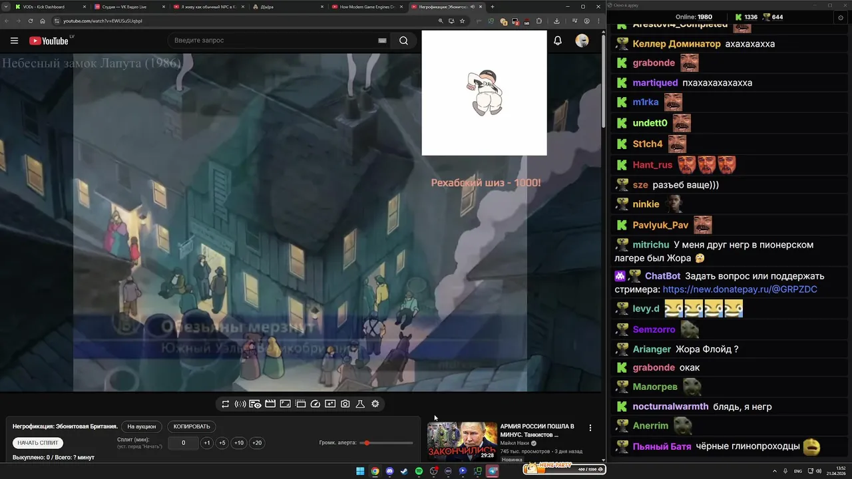Bookmark this page with the star icon

point(462,21)
